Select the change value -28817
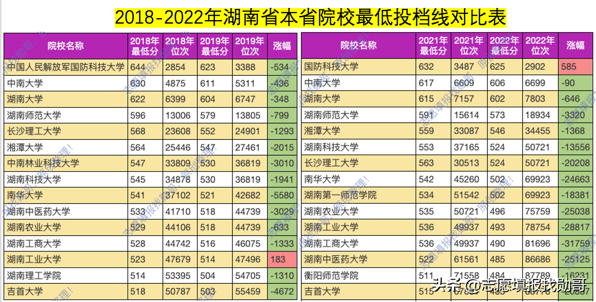The width and height of the screenshot is (596, 302). (576, 227)
